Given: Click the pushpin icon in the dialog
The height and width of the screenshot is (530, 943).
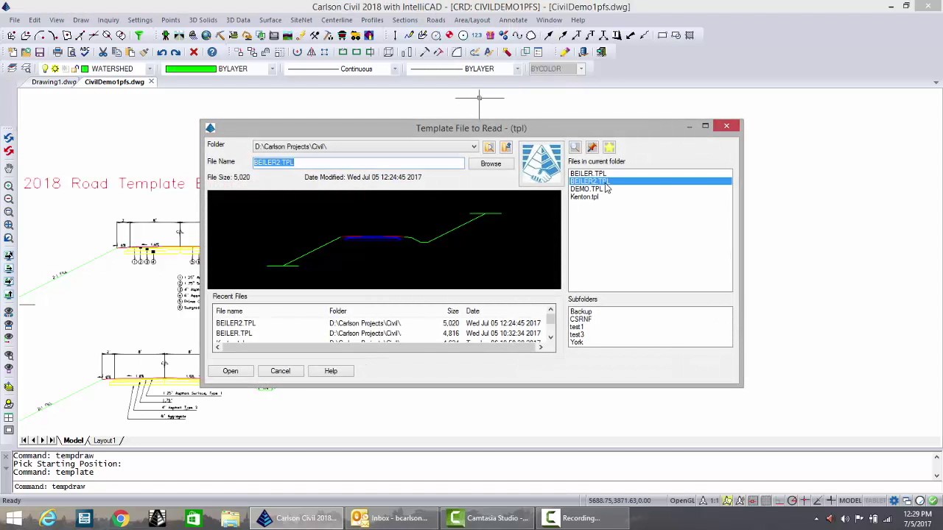Looking at the screenshot, I should (592, 147).
